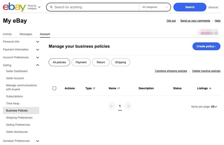Open Manage communications with buyers
The width and height of the screenshot is (224, 145).
(21, 87)
